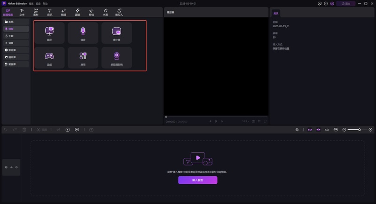Open the Settings (設定) menu
This screenshot has width=376, height=204.
click(x=38, y=4)
